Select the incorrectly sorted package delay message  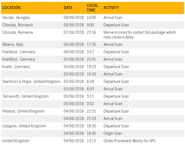[140, 35]
